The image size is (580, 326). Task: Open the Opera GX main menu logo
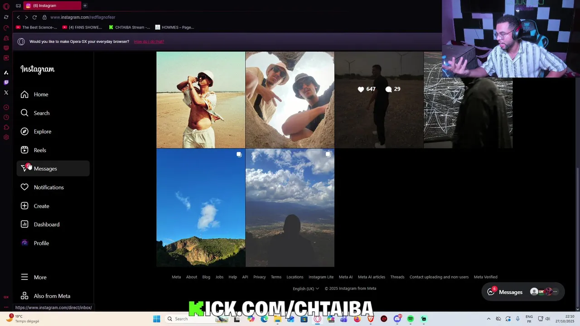[6, 6]
